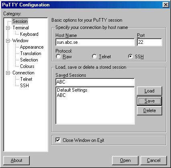Screen dimensions: 171x168
Task: Uncheck Close Window on Exit
Action: click(x=58, y=140)
